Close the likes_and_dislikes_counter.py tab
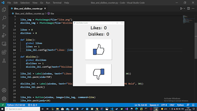Image resolution: width=197 pixels, height=111 pixels. pyautogui.click(x=45, y=8)
